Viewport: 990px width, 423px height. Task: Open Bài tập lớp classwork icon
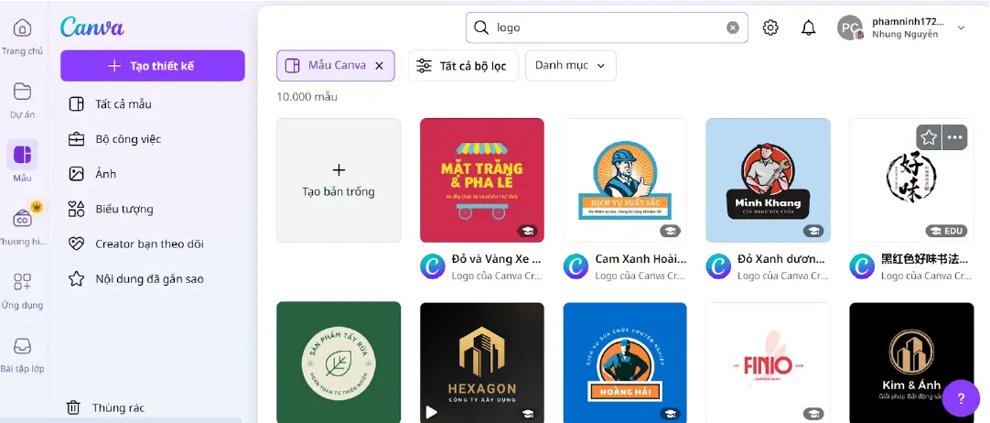coord(22,345)
